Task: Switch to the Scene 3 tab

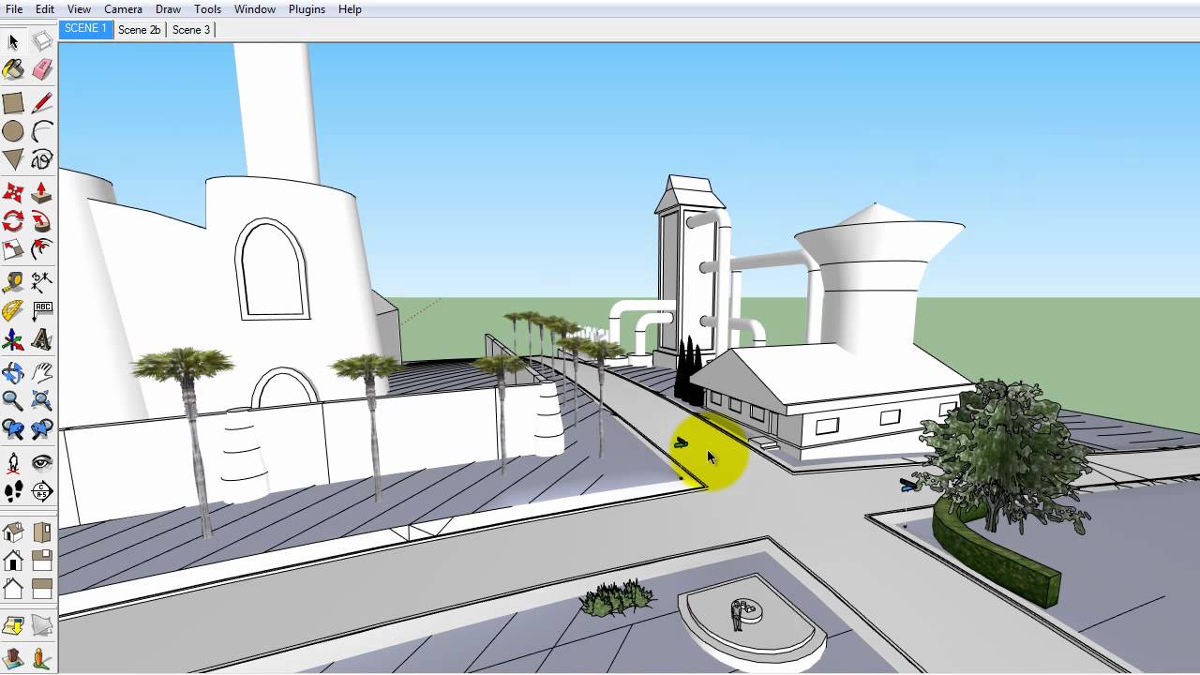Action: [191, 29]
